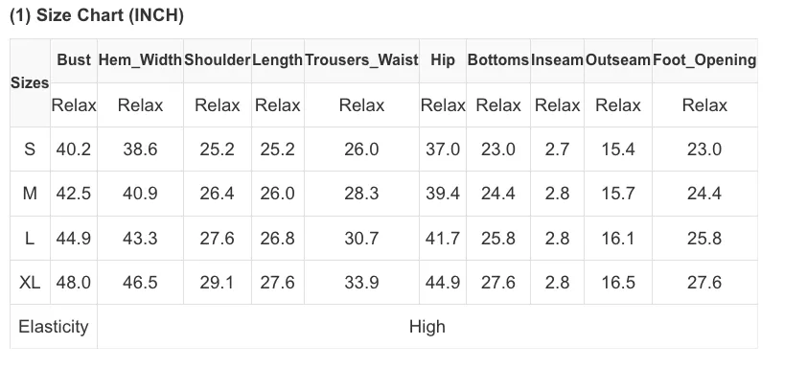Select the High elasticity value cell

coord(427,327)
